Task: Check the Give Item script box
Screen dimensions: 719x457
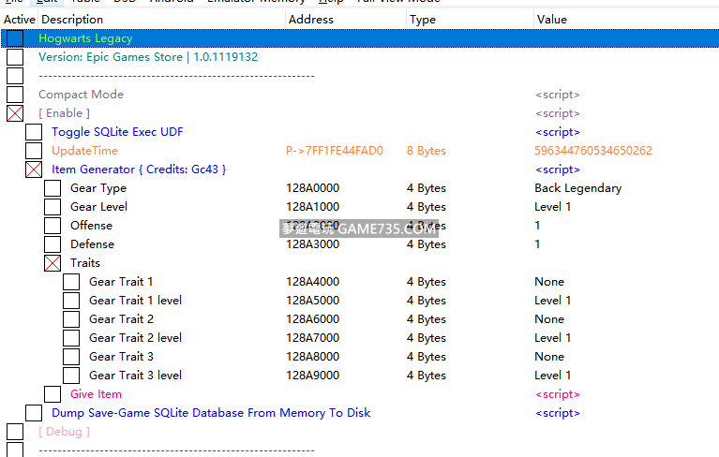Action: 52,394
